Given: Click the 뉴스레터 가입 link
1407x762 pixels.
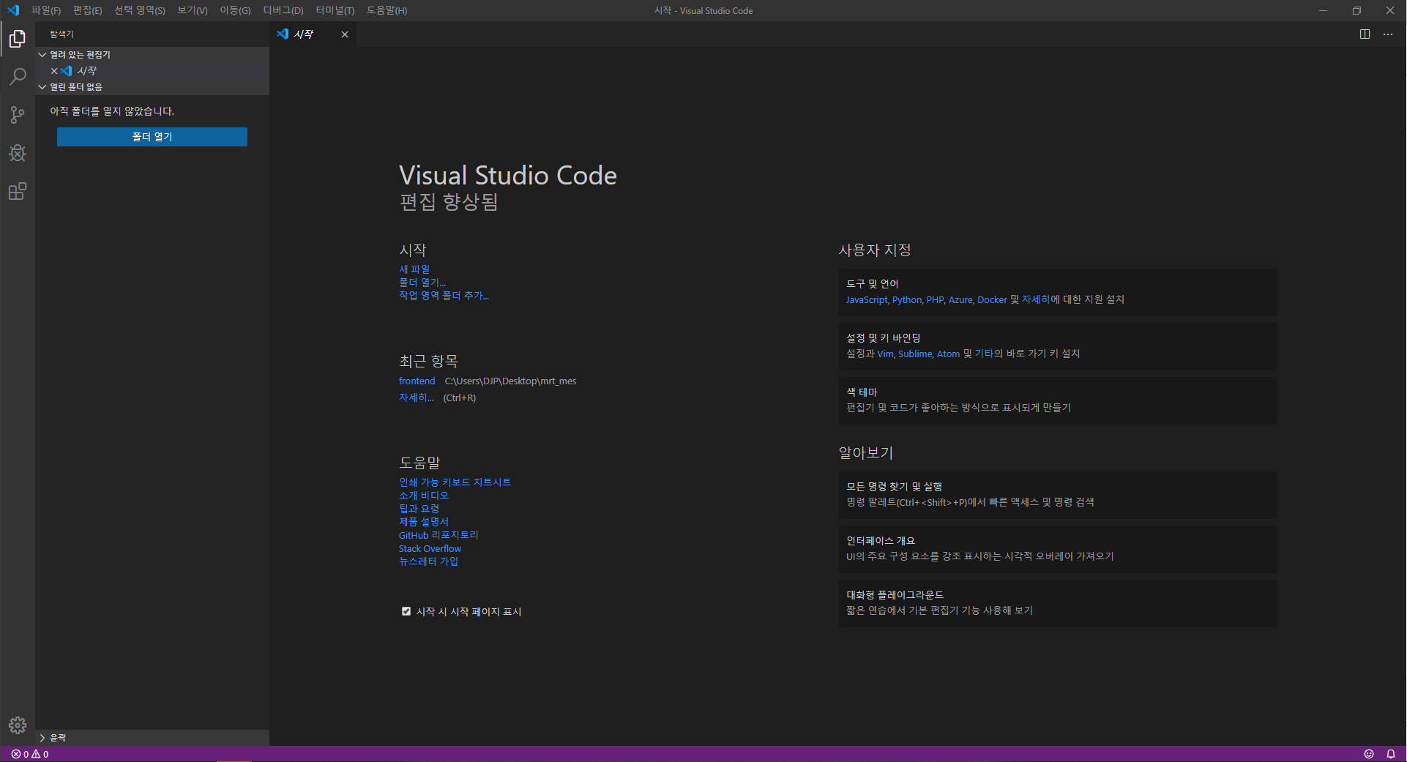Looking at the screenshot, I should tap(429, 561).
